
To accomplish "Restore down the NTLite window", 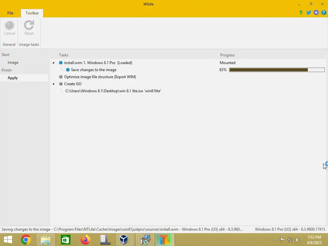I will tap(311, 4).
